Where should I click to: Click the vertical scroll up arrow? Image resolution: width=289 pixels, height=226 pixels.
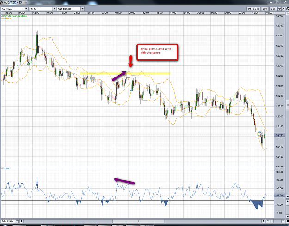click(288, 13)
